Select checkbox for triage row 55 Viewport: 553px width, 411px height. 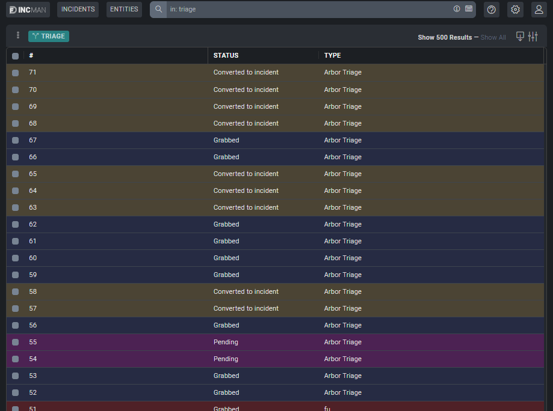click(x=15, y=342)
